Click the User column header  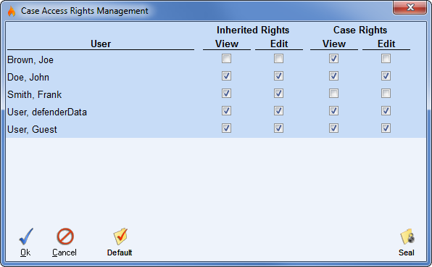click(x=101, y=44)
